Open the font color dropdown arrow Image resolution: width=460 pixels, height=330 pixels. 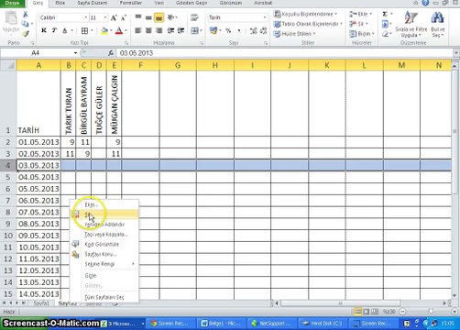pyautogui.click(x=126, y=30)
